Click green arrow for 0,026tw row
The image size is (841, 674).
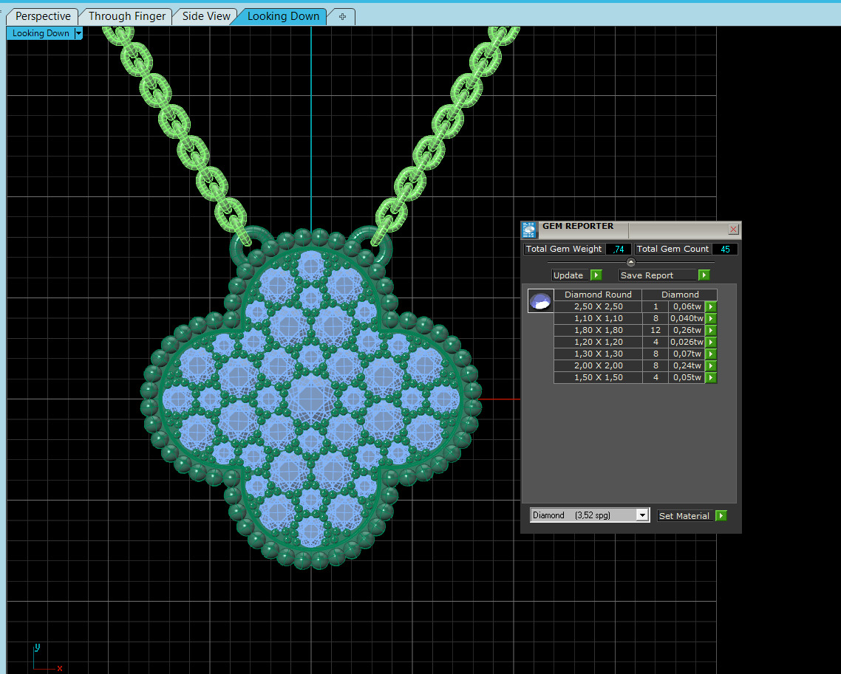coord(711,343)
